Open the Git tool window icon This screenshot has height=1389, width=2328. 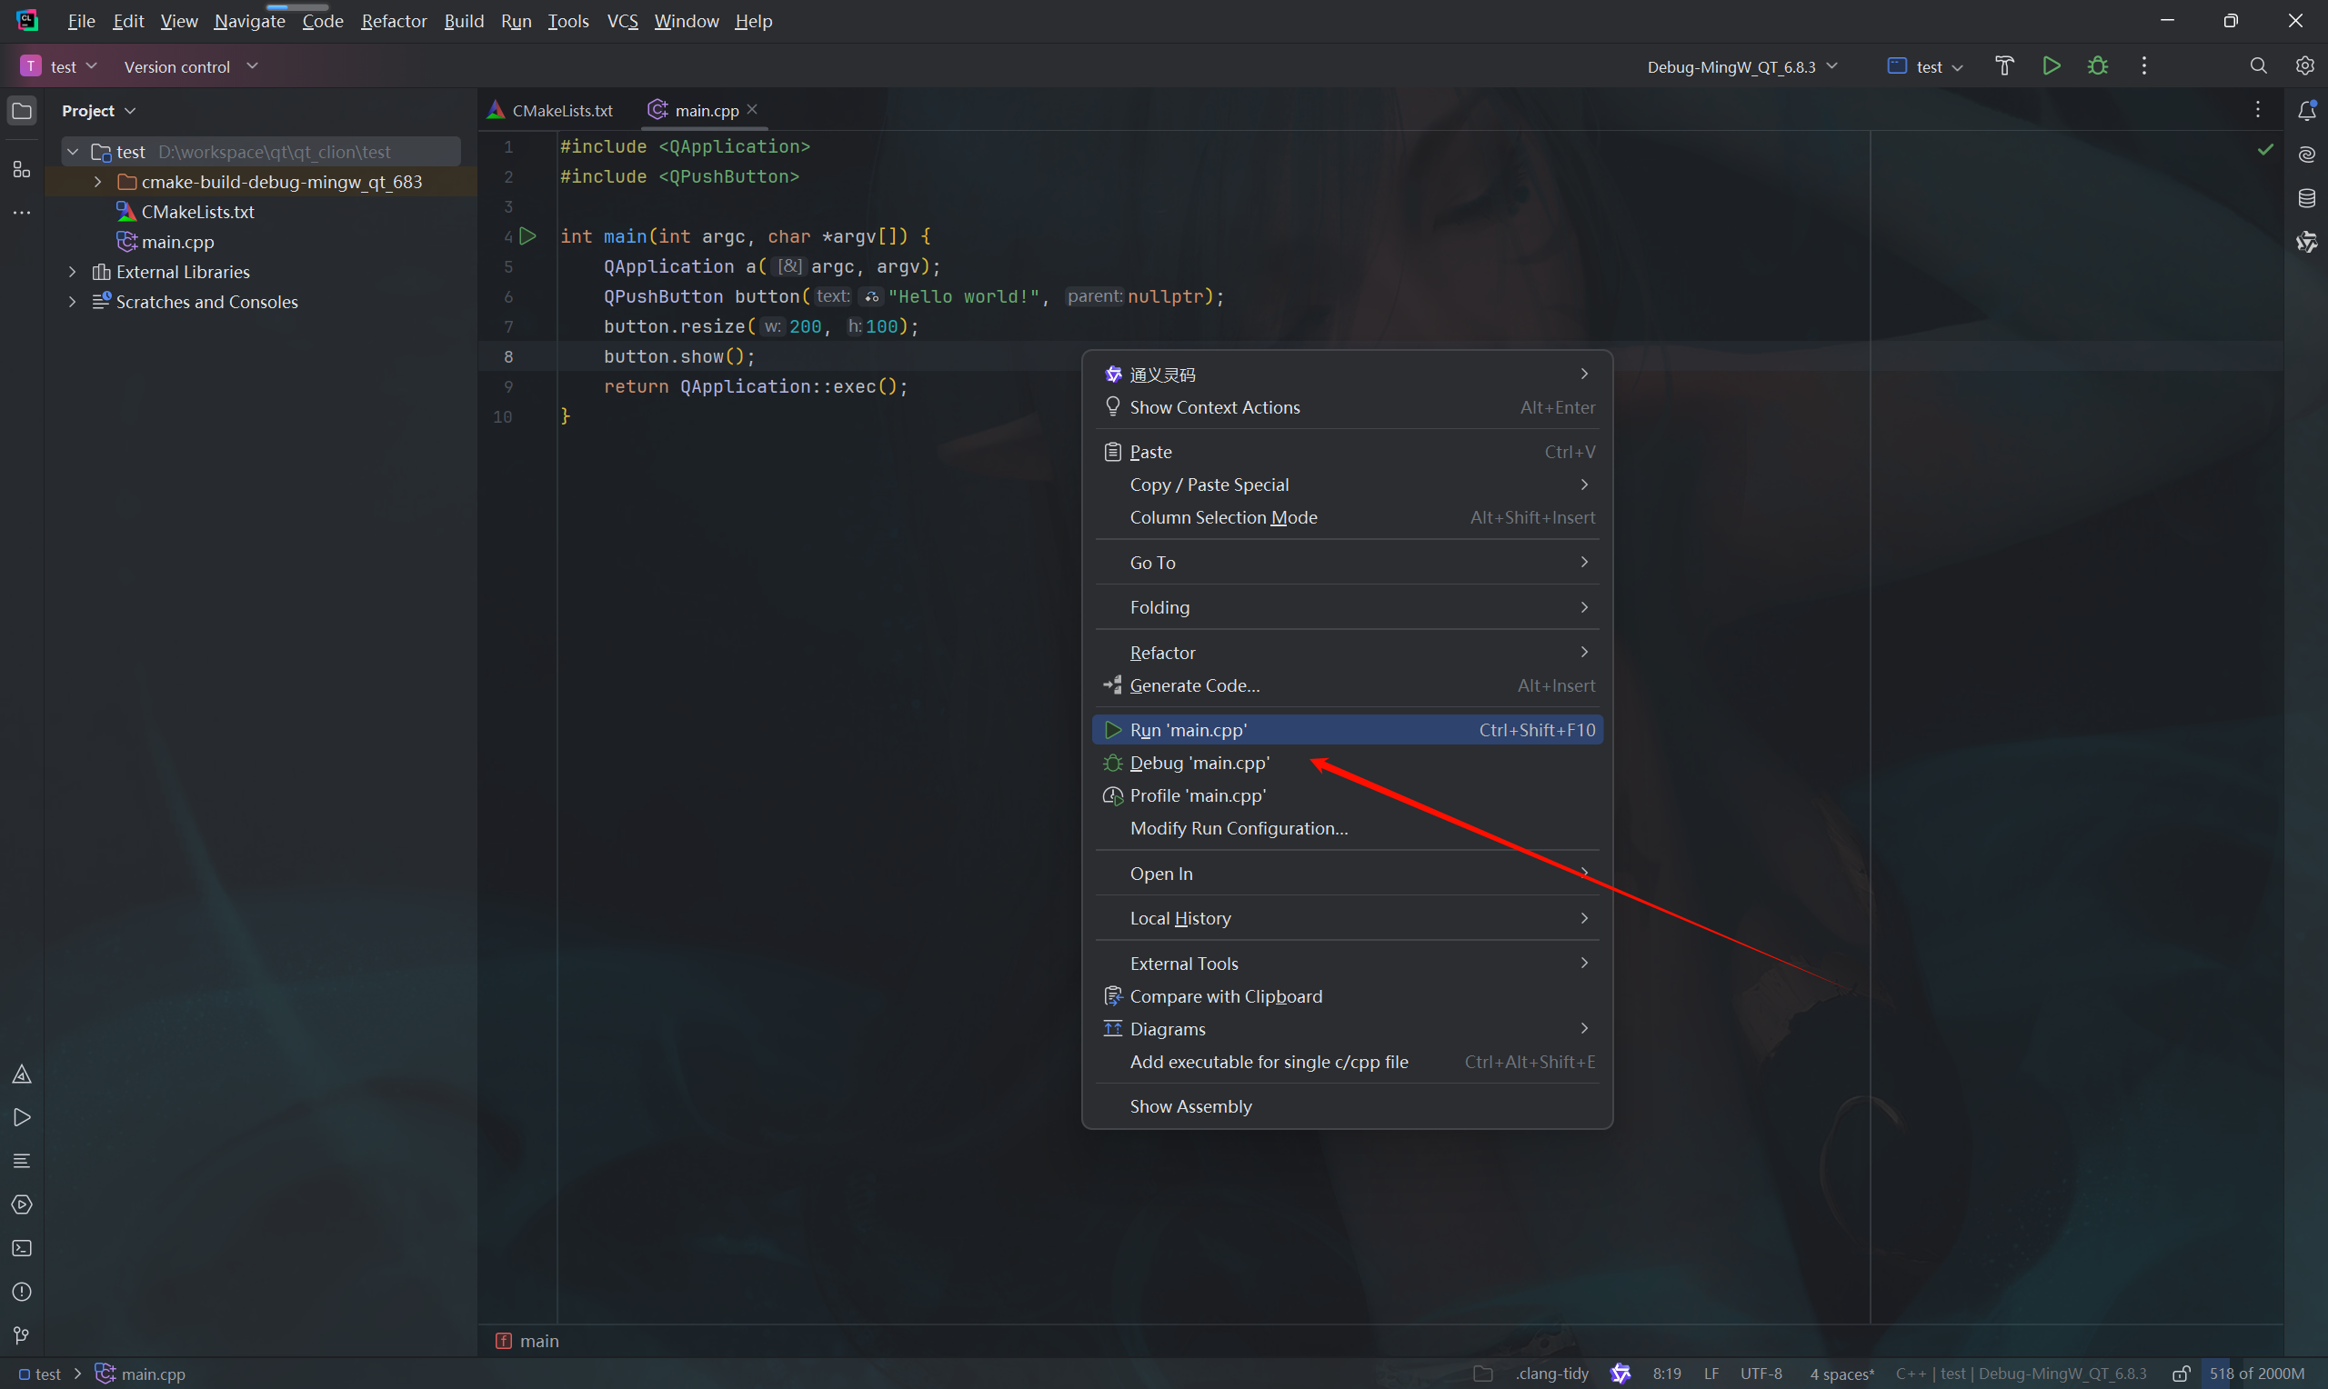click(22, 1334)
